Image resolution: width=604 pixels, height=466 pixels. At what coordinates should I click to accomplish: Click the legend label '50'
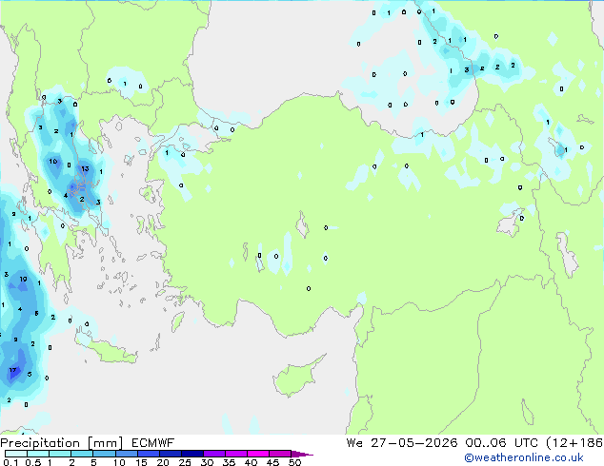294,462
